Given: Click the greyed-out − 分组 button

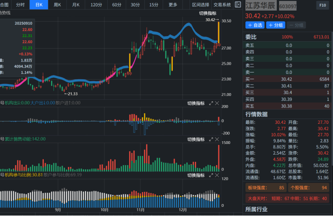Looking at the screenshot, I should (x=296, y=25).
